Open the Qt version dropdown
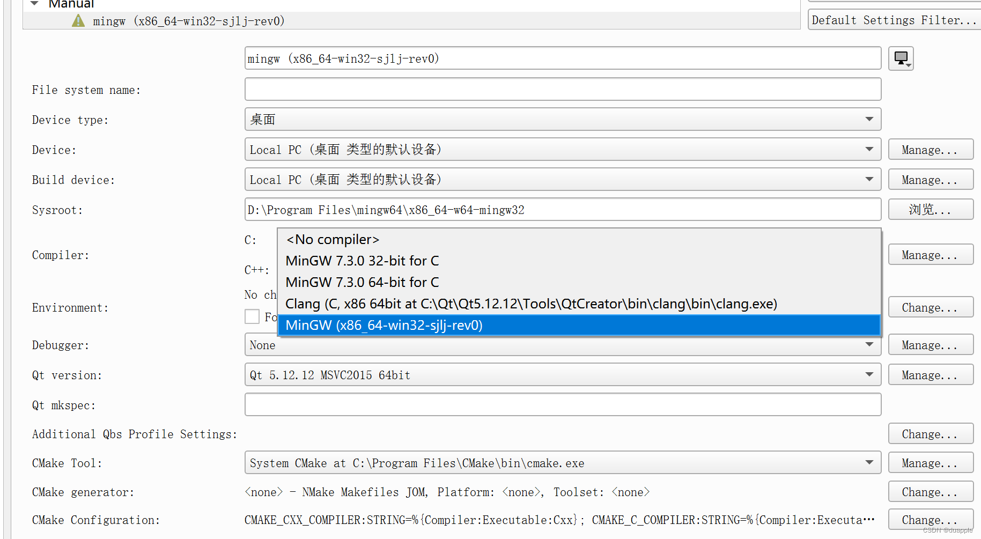 tap(563, 374)
